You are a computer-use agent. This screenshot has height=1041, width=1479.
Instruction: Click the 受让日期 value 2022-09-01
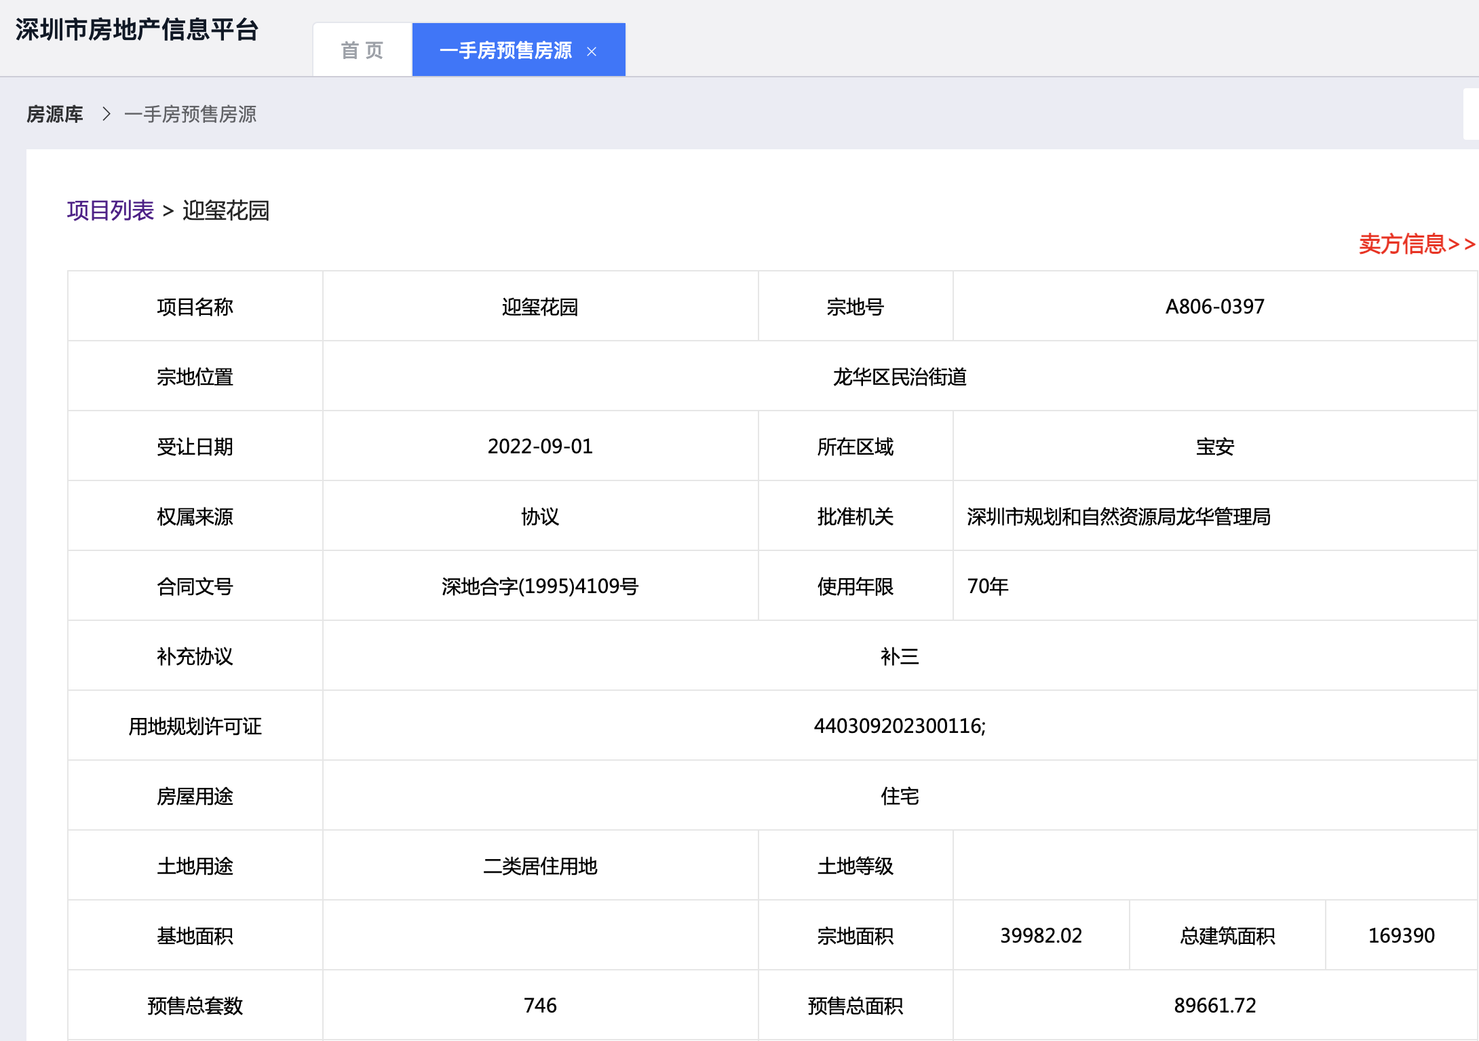540,447
